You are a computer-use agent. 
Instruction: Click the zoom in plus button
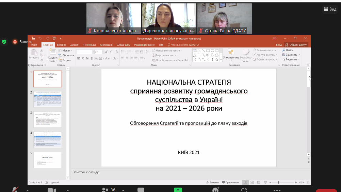pyautogui.click(x=296, y=183)
